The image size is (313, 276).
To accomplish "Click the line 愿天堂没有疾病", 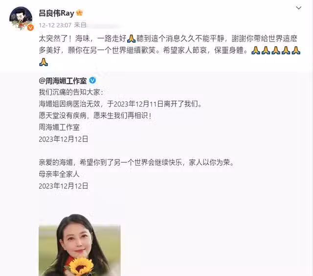I will point(95,115).
